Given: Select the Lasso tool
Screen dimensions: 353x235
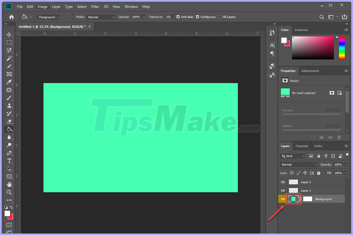Looking at the screenshot, I should (9, 50).
